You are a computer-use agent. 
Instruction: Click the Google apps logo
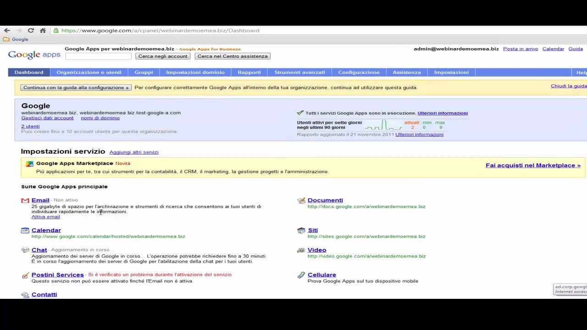coord(34,55)
